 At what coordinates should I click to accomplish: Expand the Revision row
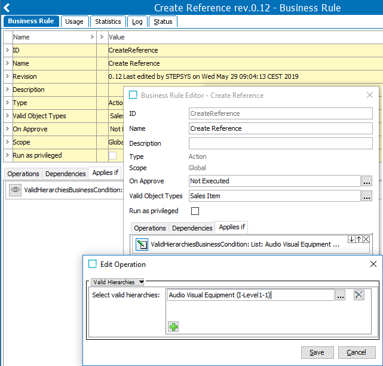pyautogui.click(x=7, y=76)
